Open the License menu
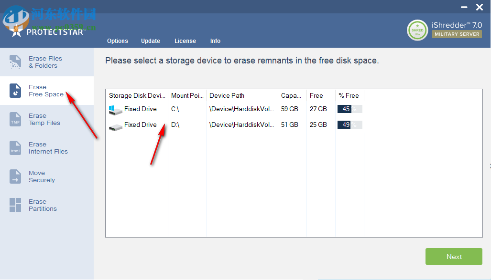491x280 pixels. 185,41
